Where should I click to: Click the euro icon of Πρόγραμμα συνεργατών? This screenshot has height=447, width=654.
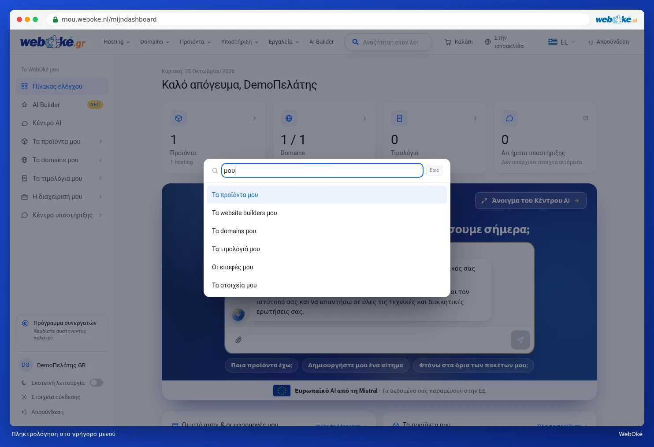click(26, 323)
